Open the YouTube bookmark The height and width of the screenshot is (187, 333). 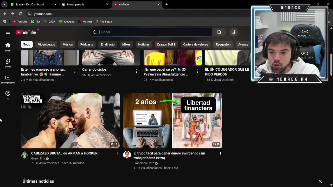click(20, 22)
